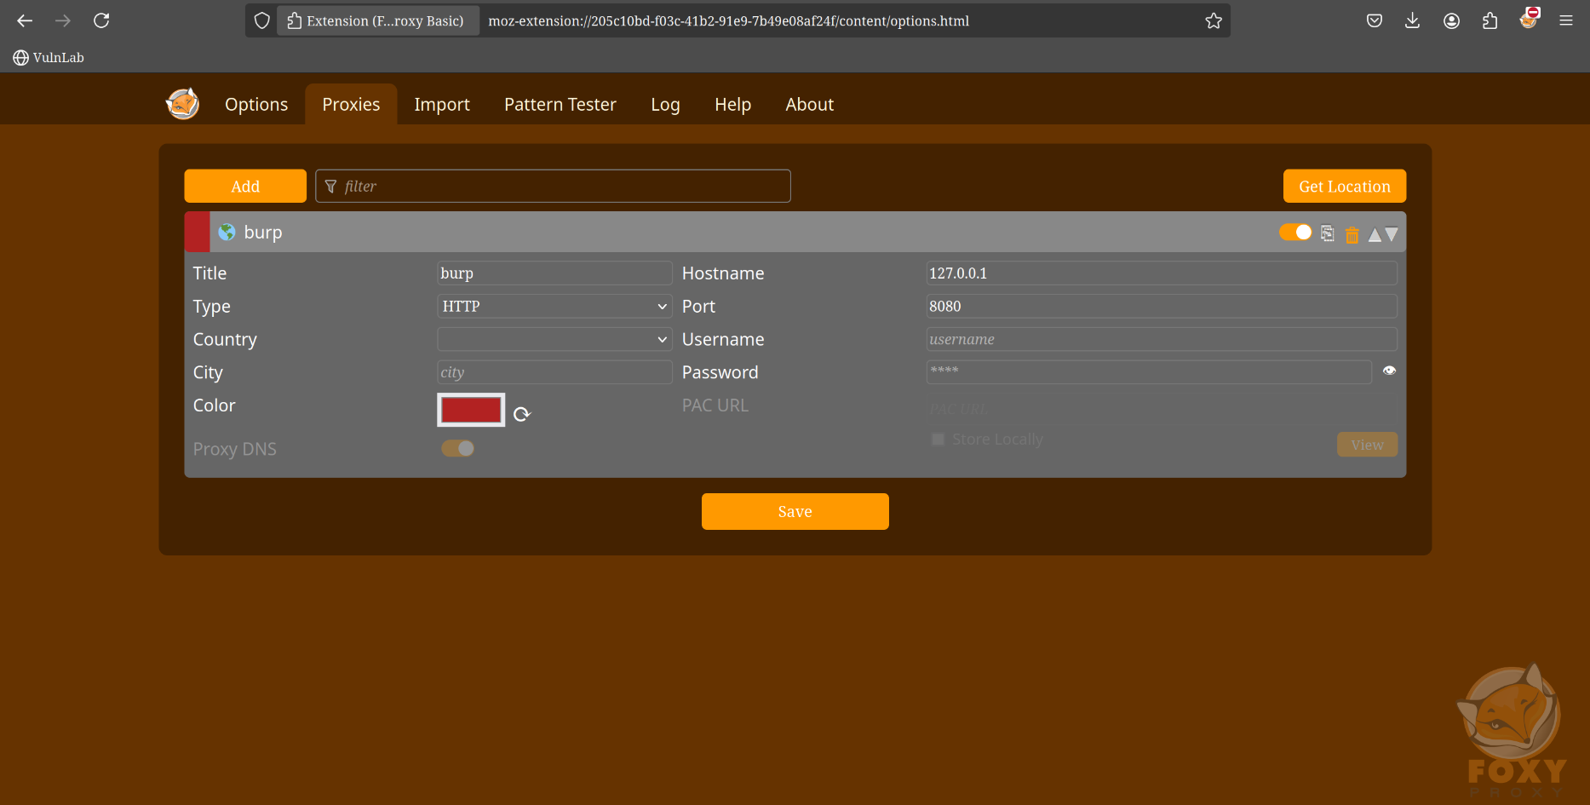Click the funnel icon in filter box
Viewport: 1590px width, 805px height.
coord(331,187)
